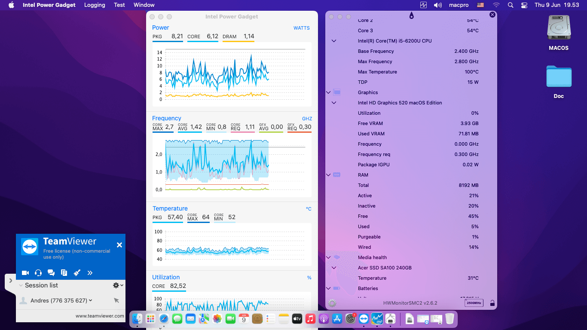Click the WATTS unit label in Power
The height and width of the screenshot is (330, 587).
pyautogui.click(x=302, y=28)
